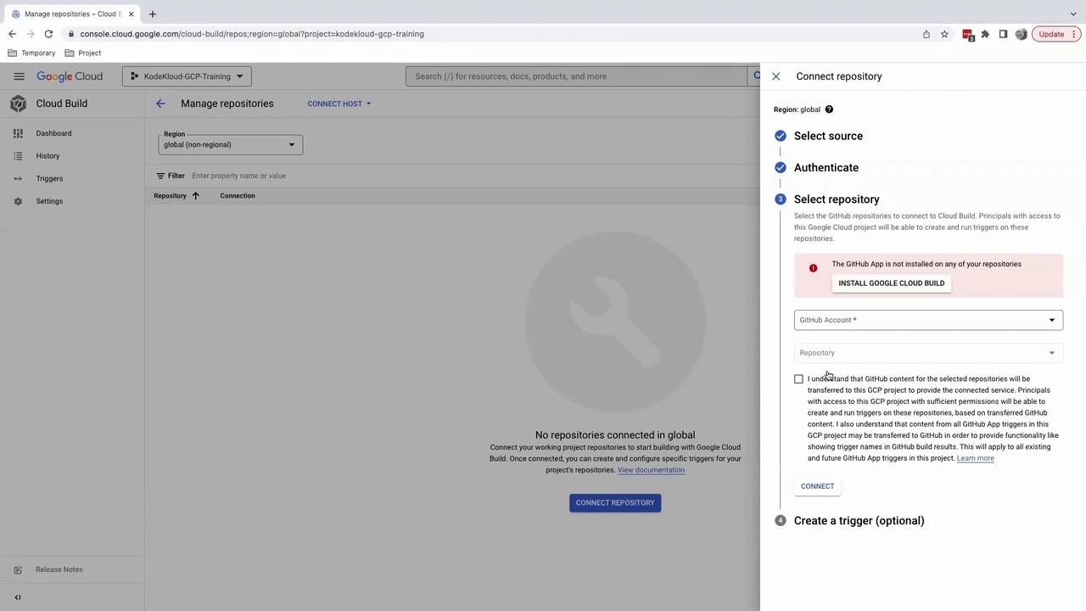Open the browser tab search chevron
The width and height of the screenshot is (1086, 611).
click(1073, 14)
